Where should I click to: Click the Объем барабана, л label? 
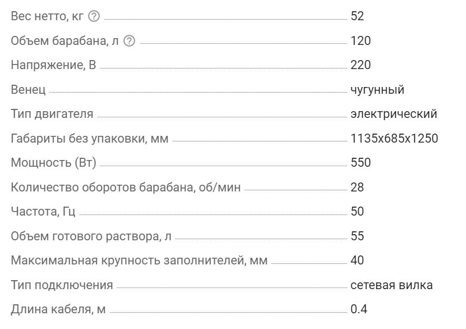65,41
